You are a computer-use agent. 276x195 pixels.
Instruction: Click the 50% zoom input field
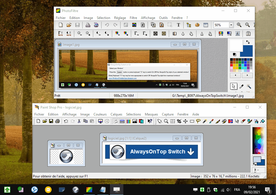point(221,25)
